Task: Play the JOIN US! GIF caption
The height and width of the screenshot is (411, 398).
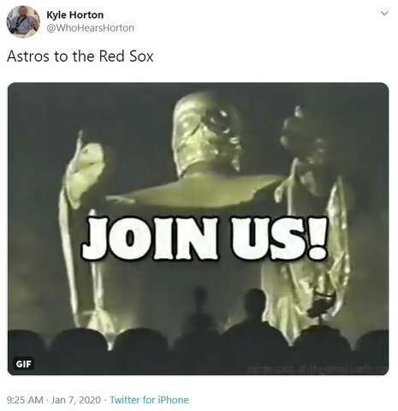Action: tap(205, 239)
